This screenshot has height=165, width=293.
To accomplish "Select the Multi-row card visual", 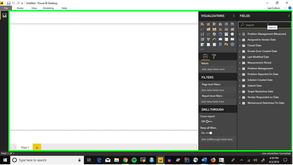I will pos(226,39).
